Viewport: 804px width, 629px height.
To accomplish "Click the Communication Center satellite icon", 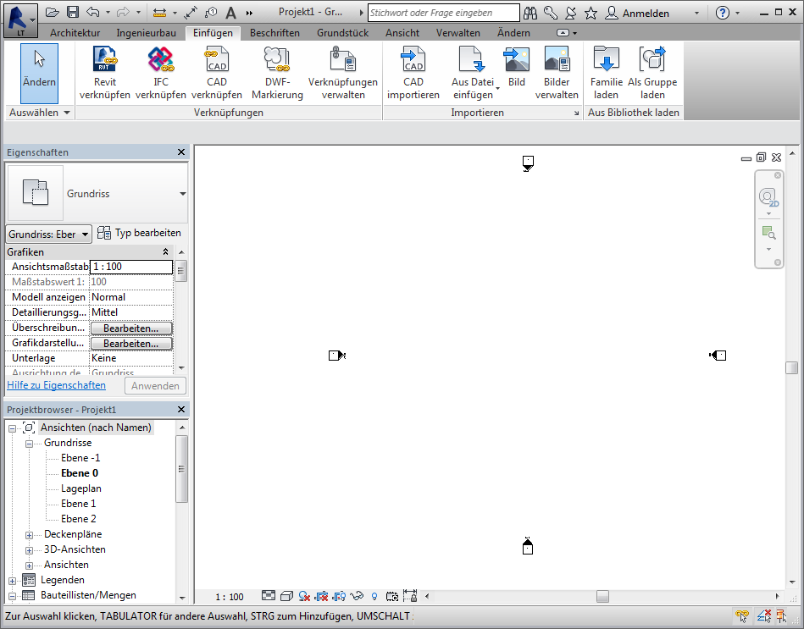I will pos(570,13).
